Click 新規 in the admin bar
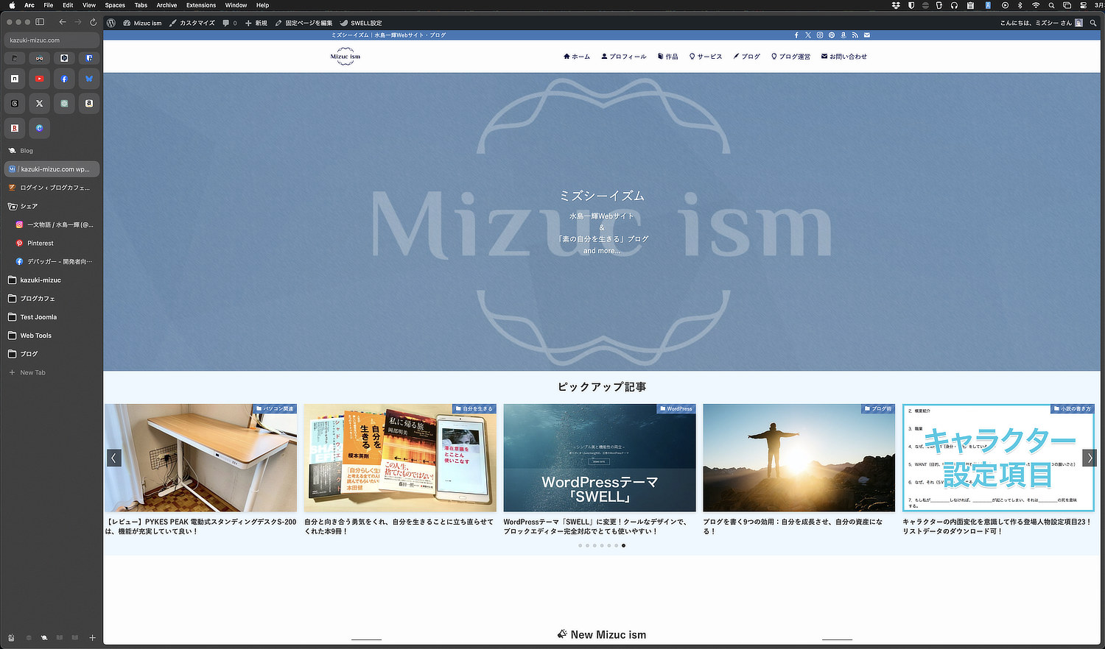The width and height of the screenshot is (1105, 649). [256, 23]
